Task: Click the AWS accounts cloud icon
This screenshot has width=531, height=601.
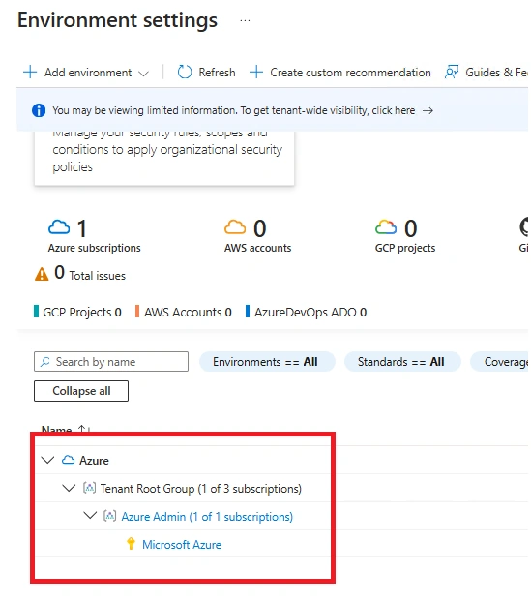Action: (x=235, y=226)
